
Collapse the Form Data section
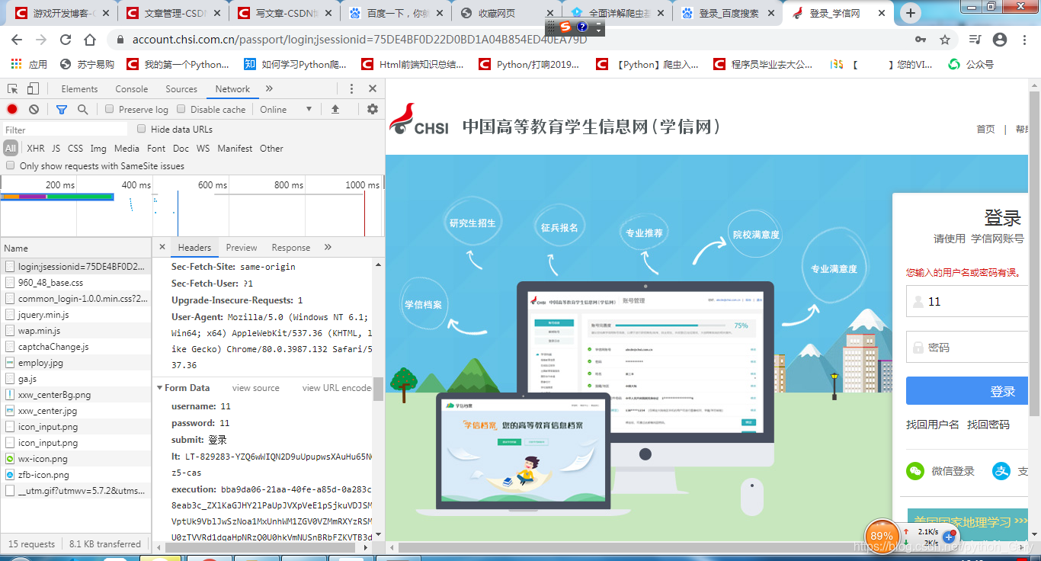pyautogui.click(x=159, y=388)
